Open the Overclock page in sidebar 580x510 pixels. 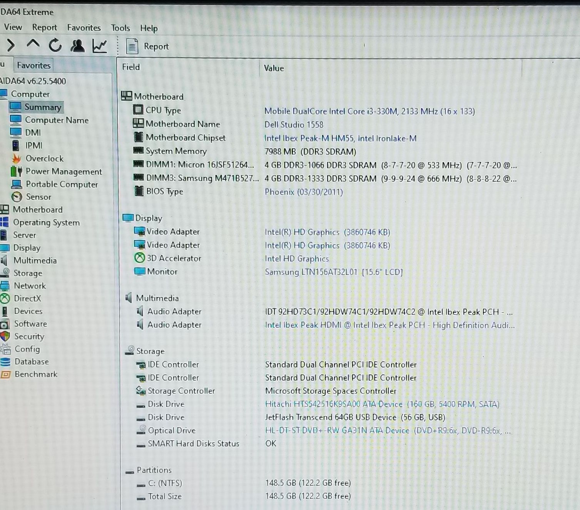coord(44,158)
